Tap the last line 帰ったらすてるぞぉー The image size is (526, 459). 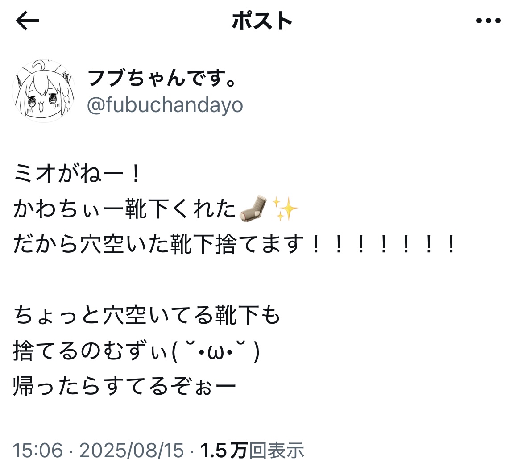tap(124, 386)
